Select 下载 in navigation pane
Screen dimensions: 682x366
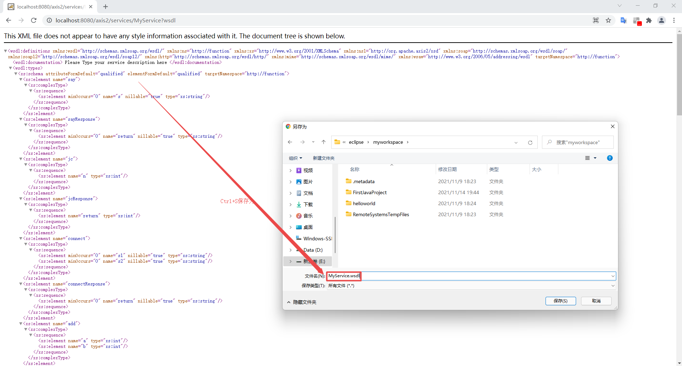[308, 204]
